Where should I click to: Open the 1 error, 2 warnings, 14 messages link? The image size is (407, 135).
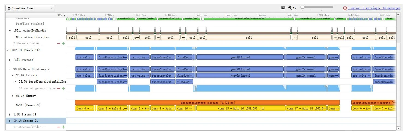374,8
